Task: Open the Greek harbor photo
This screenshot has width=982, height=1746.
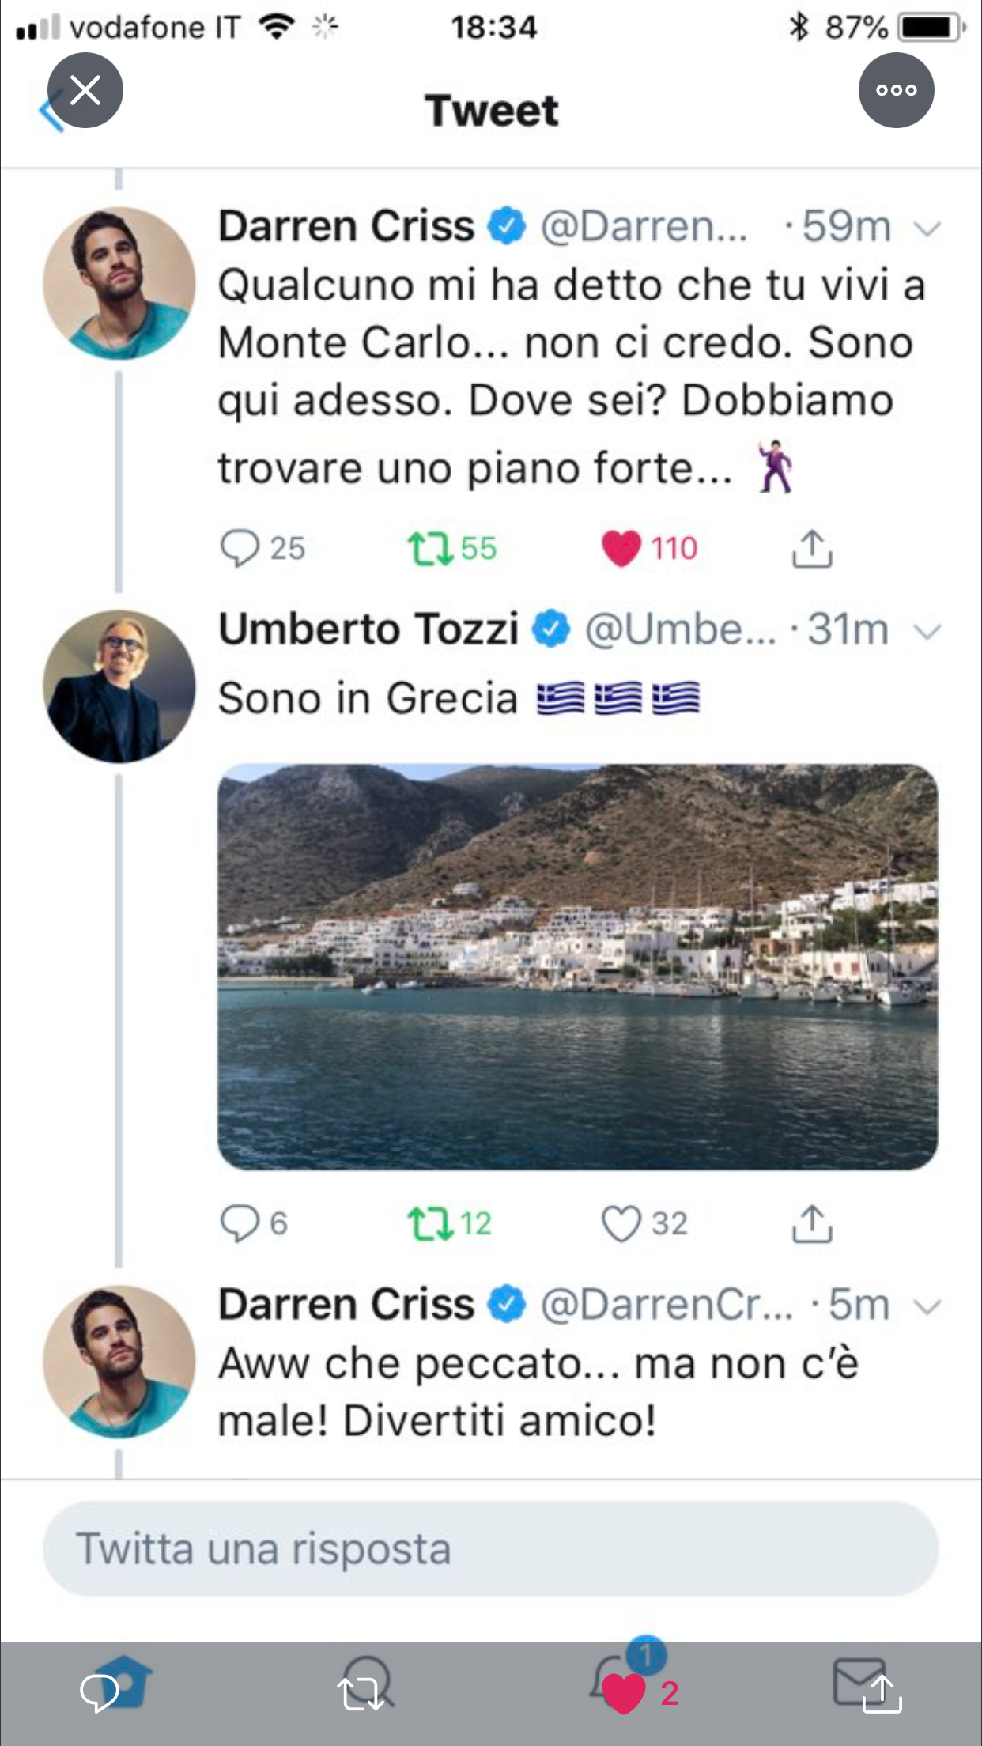Action: click(578, 966)
